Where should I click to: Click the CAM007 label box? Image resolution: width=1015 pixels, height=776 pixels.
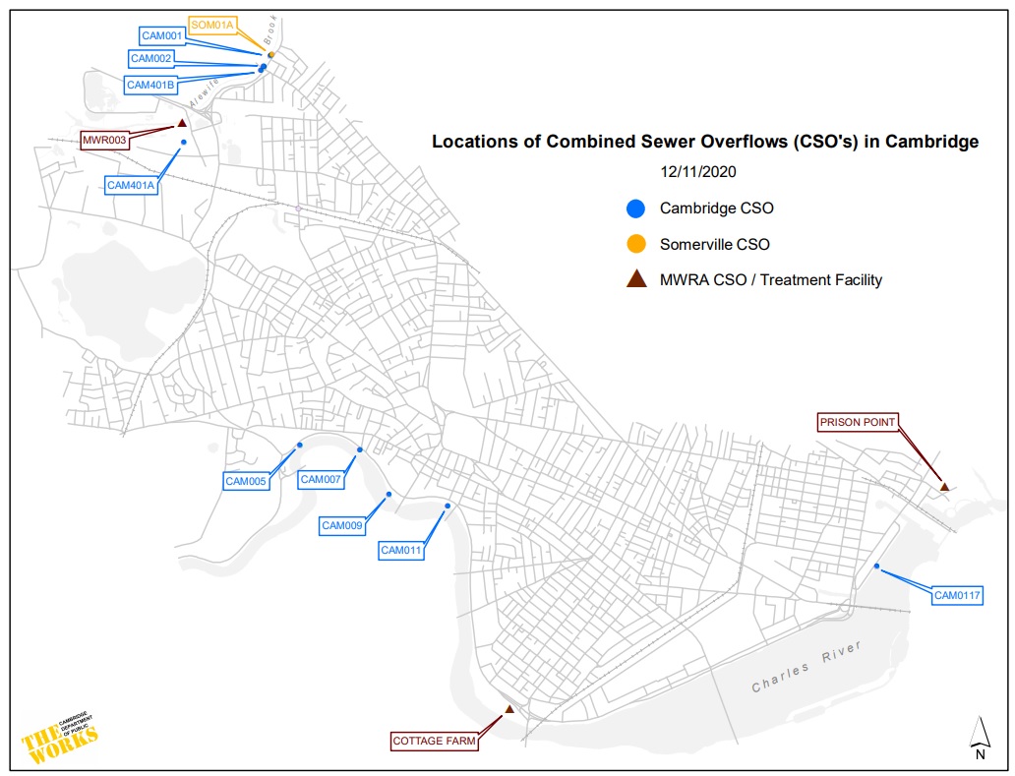[x=320, y=479]
